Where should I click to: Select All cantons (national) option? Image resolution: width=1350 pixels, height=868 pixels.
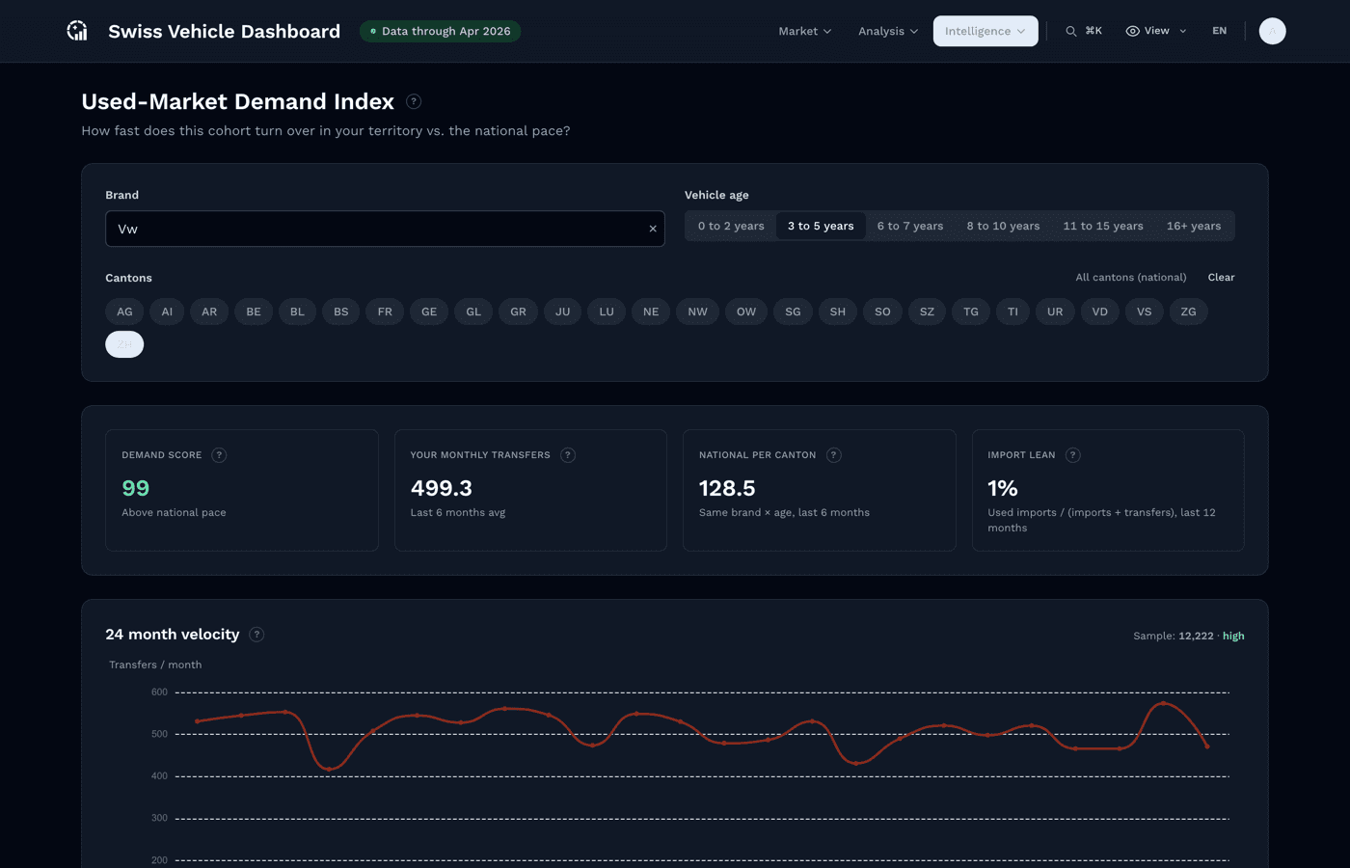tap(1131, 277)
